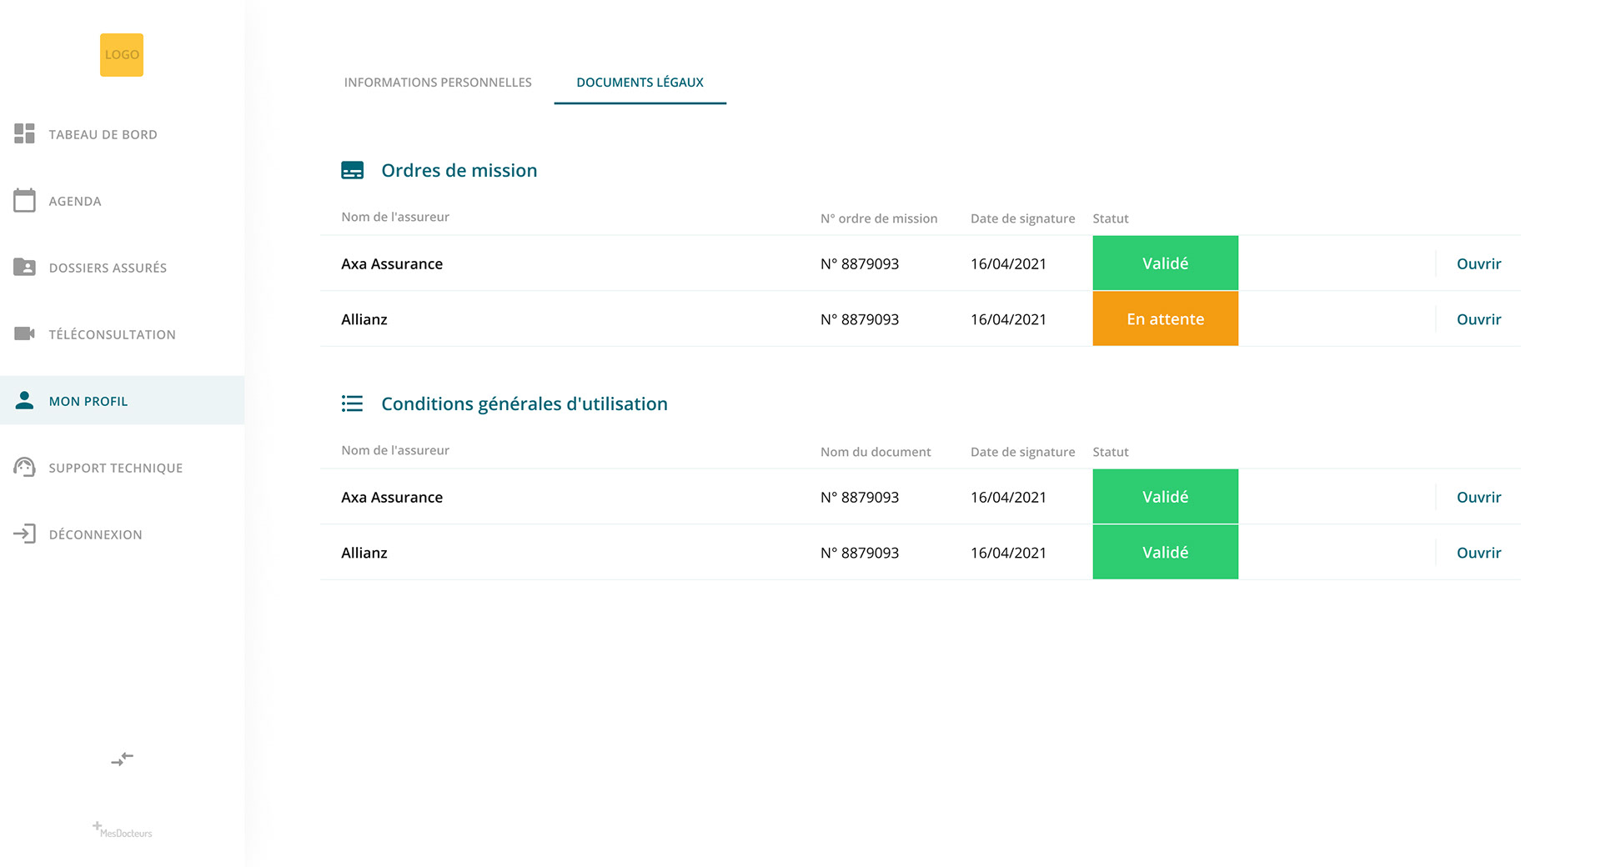The width and height of the screenshot is (1601, 867).
Task: Click Axa Assurance in Conditions générales table
Action: [392, 497]
